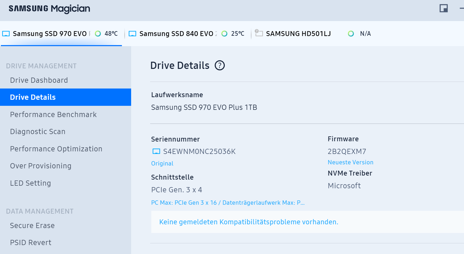This screenshot has width=464, height=254.
Task: Click the Neueste Version firmware link
Action: click(350, 162)
